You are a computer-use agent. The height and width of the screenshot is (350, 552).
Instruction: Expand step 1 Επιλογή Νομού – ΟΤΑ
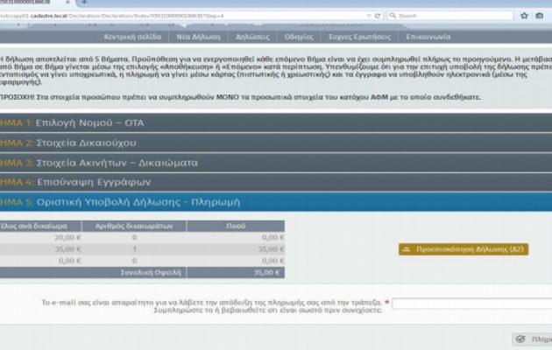pos(276,123)
